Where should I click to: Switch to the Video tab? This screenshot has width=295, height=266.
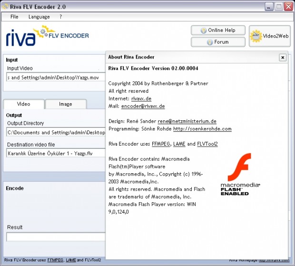pyautogui.click(x=24, y=104)
